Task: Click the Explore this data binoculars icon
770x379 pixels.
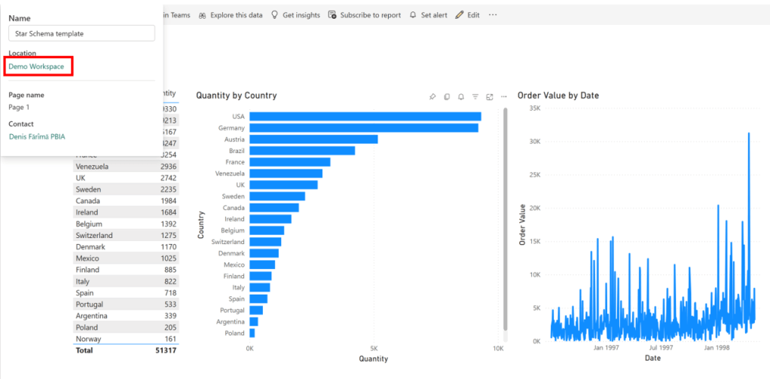Action: [x=203, y=15]
